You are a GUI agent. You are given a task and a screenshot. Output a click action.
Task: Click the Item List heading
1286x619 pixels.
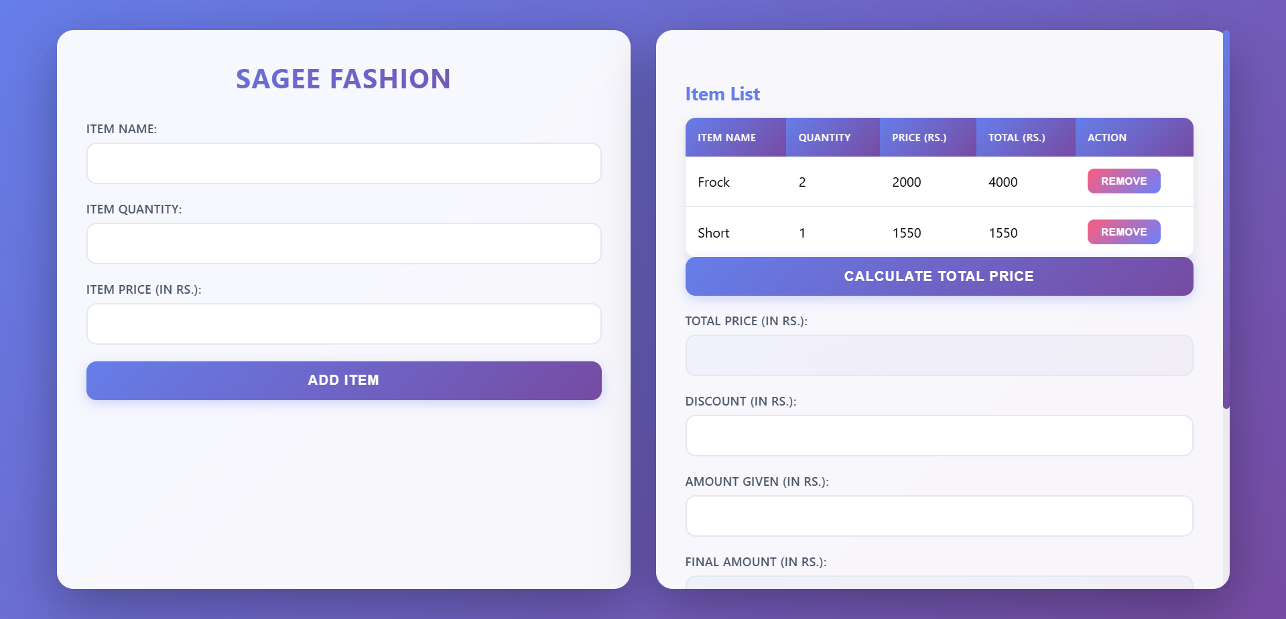(722, 94)
